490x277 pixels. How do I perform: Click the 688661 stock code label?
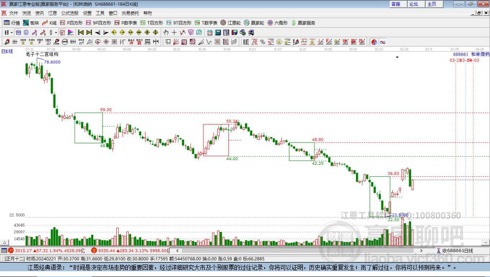click(461, 55)
